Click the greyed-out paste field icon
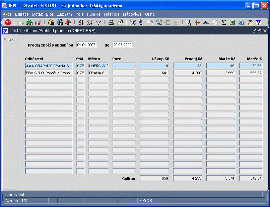The image size is (270, 207). coord(150,22)
